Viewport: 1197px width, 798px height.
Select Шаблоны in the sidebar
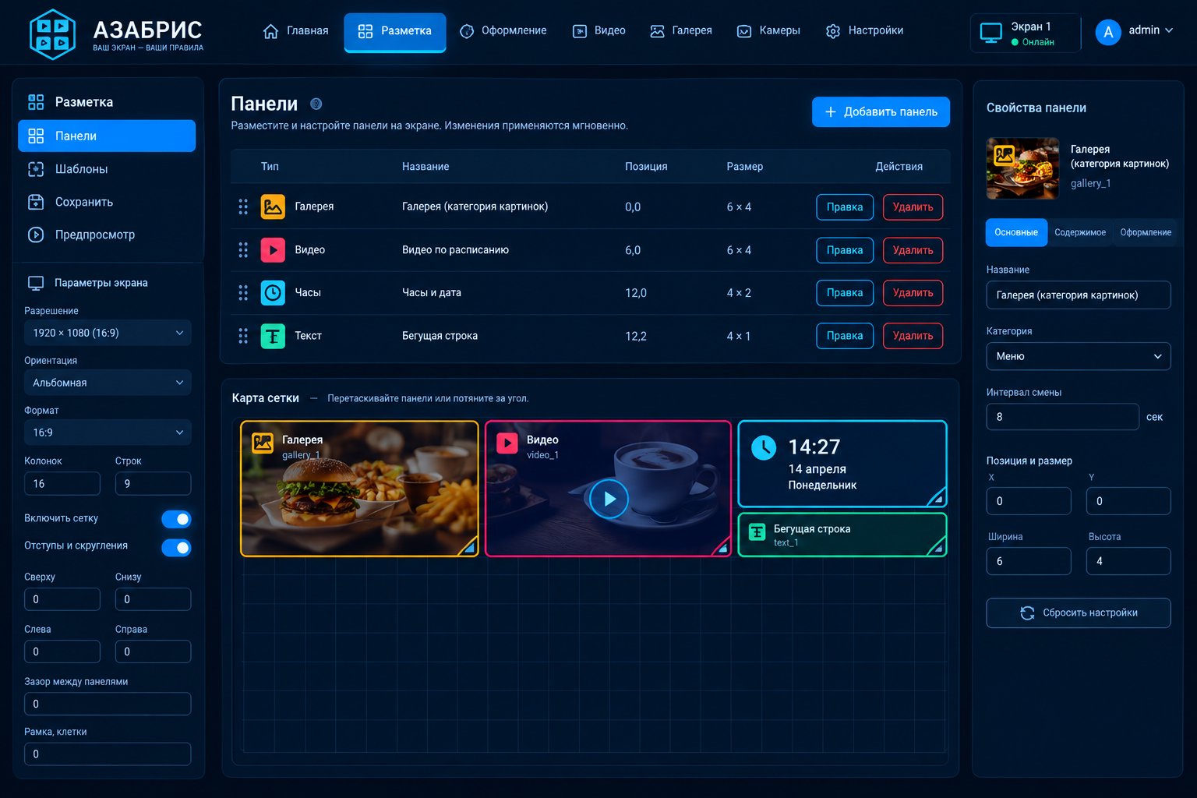[107, 169]
